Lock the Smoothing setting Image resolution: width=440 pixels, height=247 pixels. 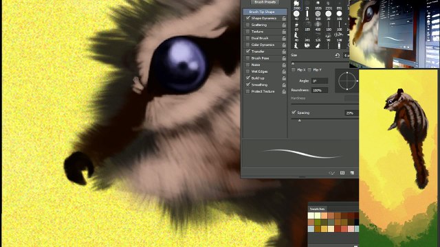[x=284, y=85]
